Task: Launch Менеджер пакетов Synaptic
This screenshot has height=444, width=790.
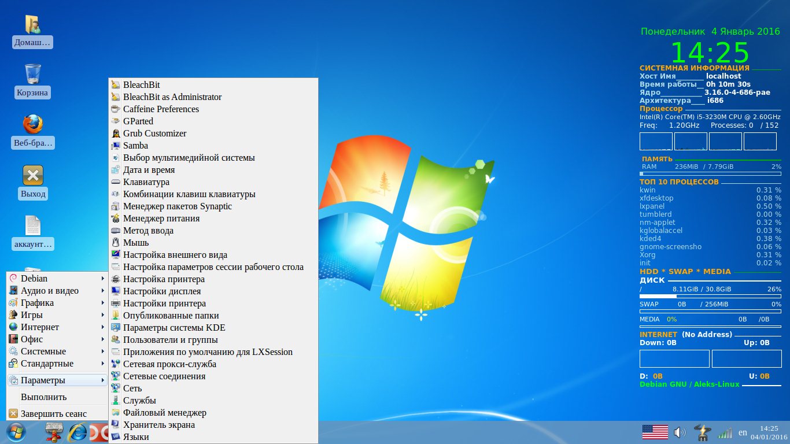Action: [213, 206]
